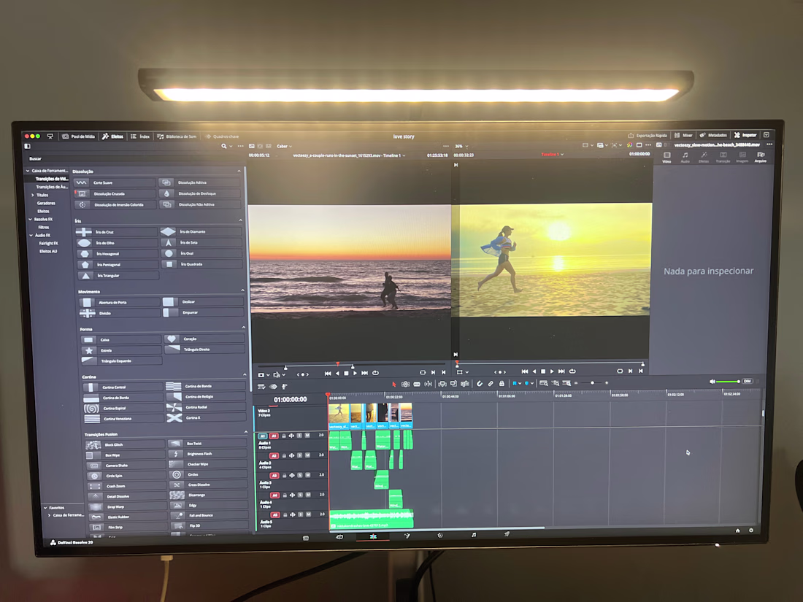This screenshot has width=803, height=602.
Task: Click the blue flag marker button
Action: click(515, 383)
